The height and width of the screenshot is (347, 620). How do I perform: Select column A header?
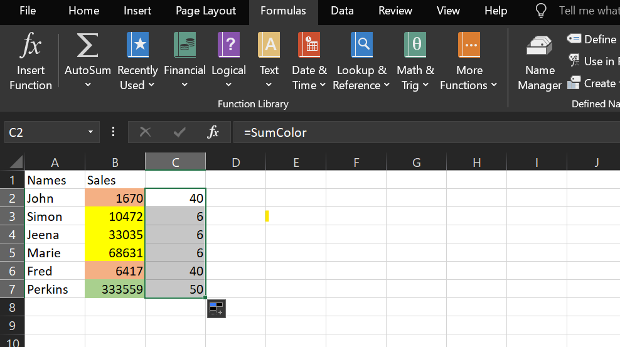click(x=55, y=162)
